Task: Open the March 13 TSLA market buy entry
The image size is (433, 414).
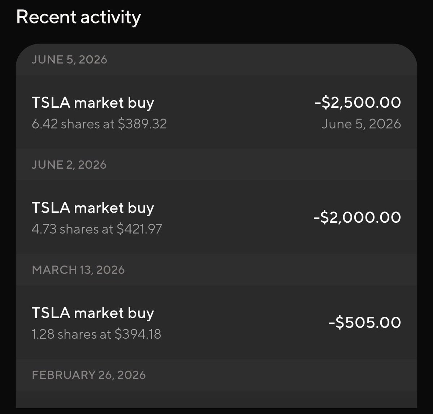Action: coord(216,322)
